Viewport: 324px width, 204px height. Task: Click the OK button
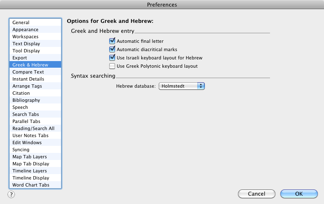299,194
